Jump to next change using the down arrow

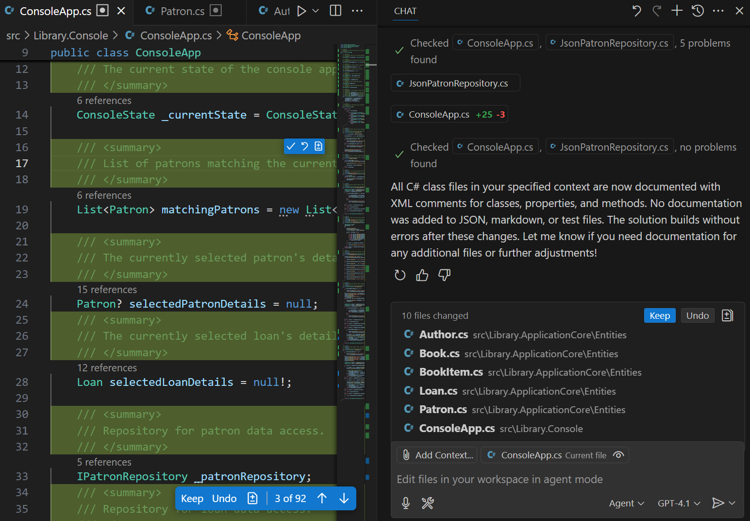(344, 498)
